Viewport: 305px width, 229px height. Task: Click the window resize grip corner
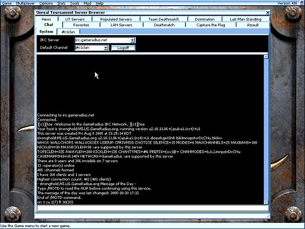pyautogui.click(x=268, y=216)
